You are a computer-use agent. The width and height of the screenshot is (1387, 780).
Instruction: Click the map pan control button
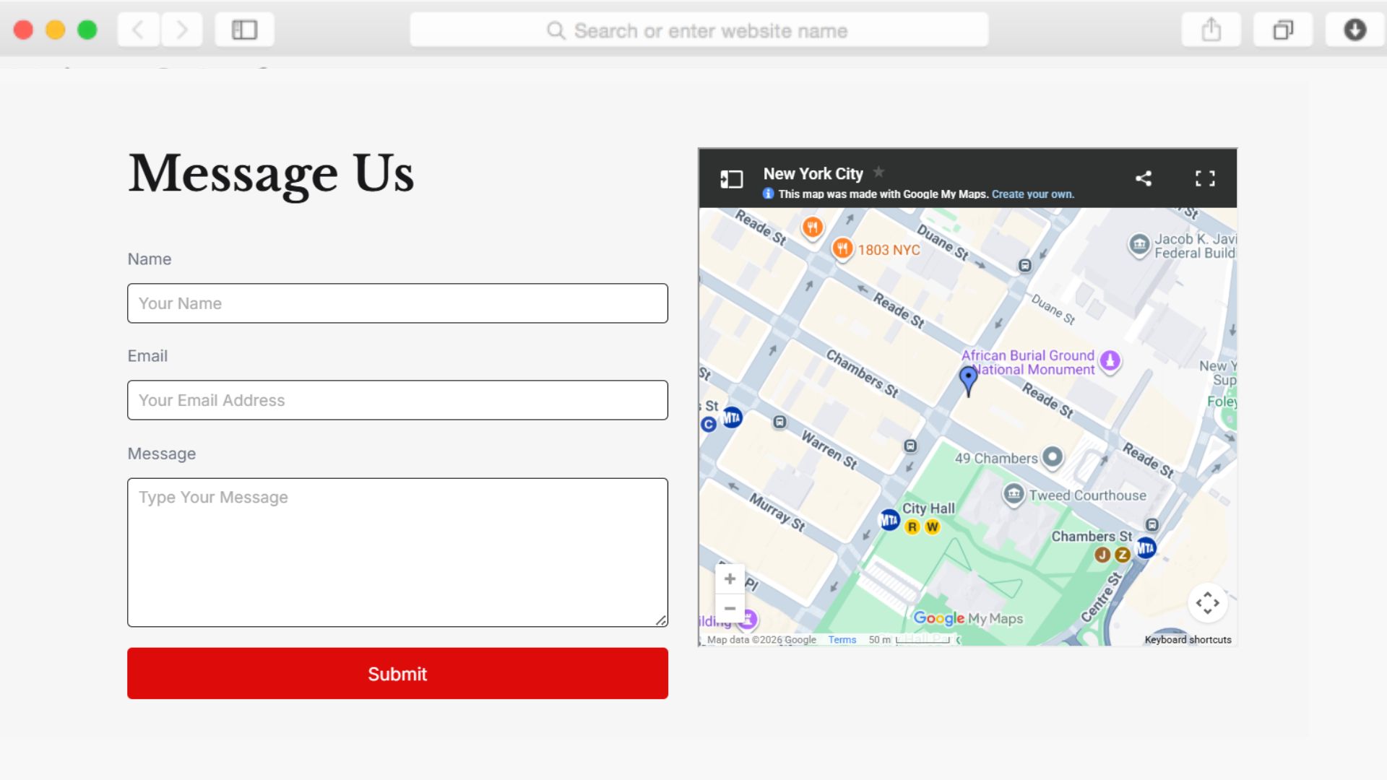pos(1207,602)
